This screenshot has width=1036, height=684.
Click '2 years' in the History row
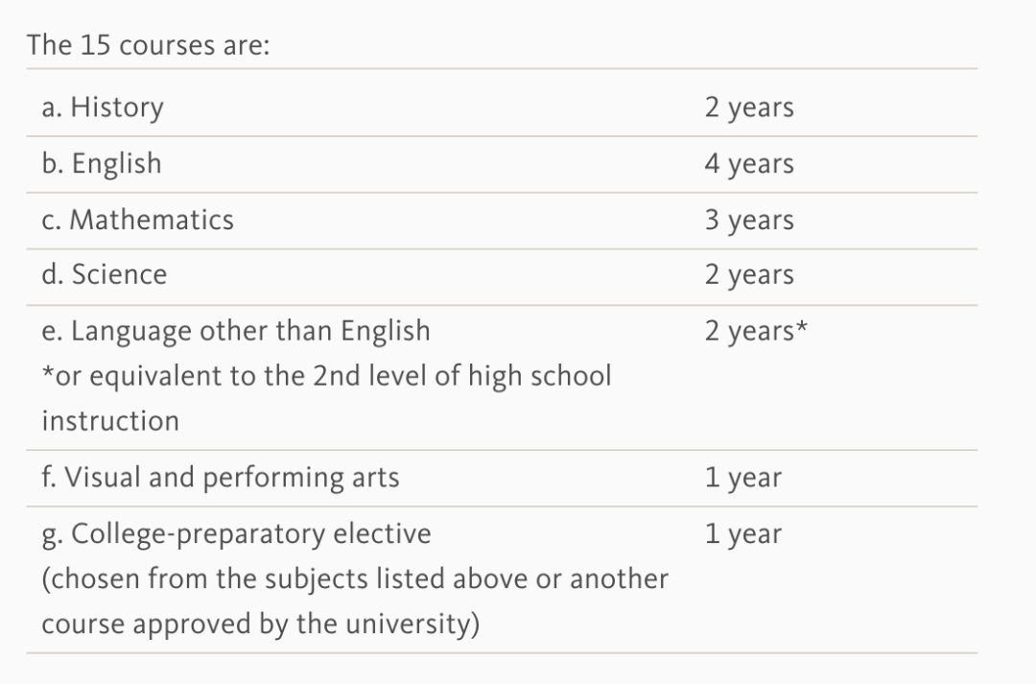(x=749, y=107)
